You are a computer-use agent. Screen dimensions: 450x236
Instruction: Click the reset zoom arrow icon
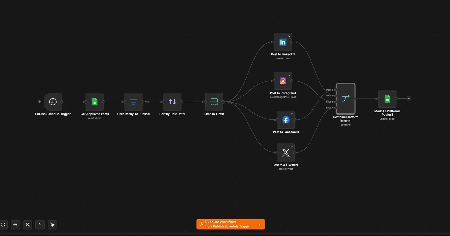40,225
